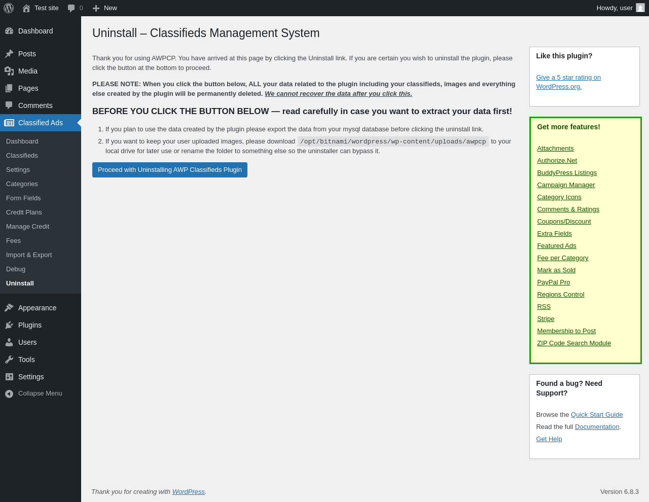This screenshot has width=649, height=502.
Task: Open the Stripe link
Action: click(x=546, y=319)
